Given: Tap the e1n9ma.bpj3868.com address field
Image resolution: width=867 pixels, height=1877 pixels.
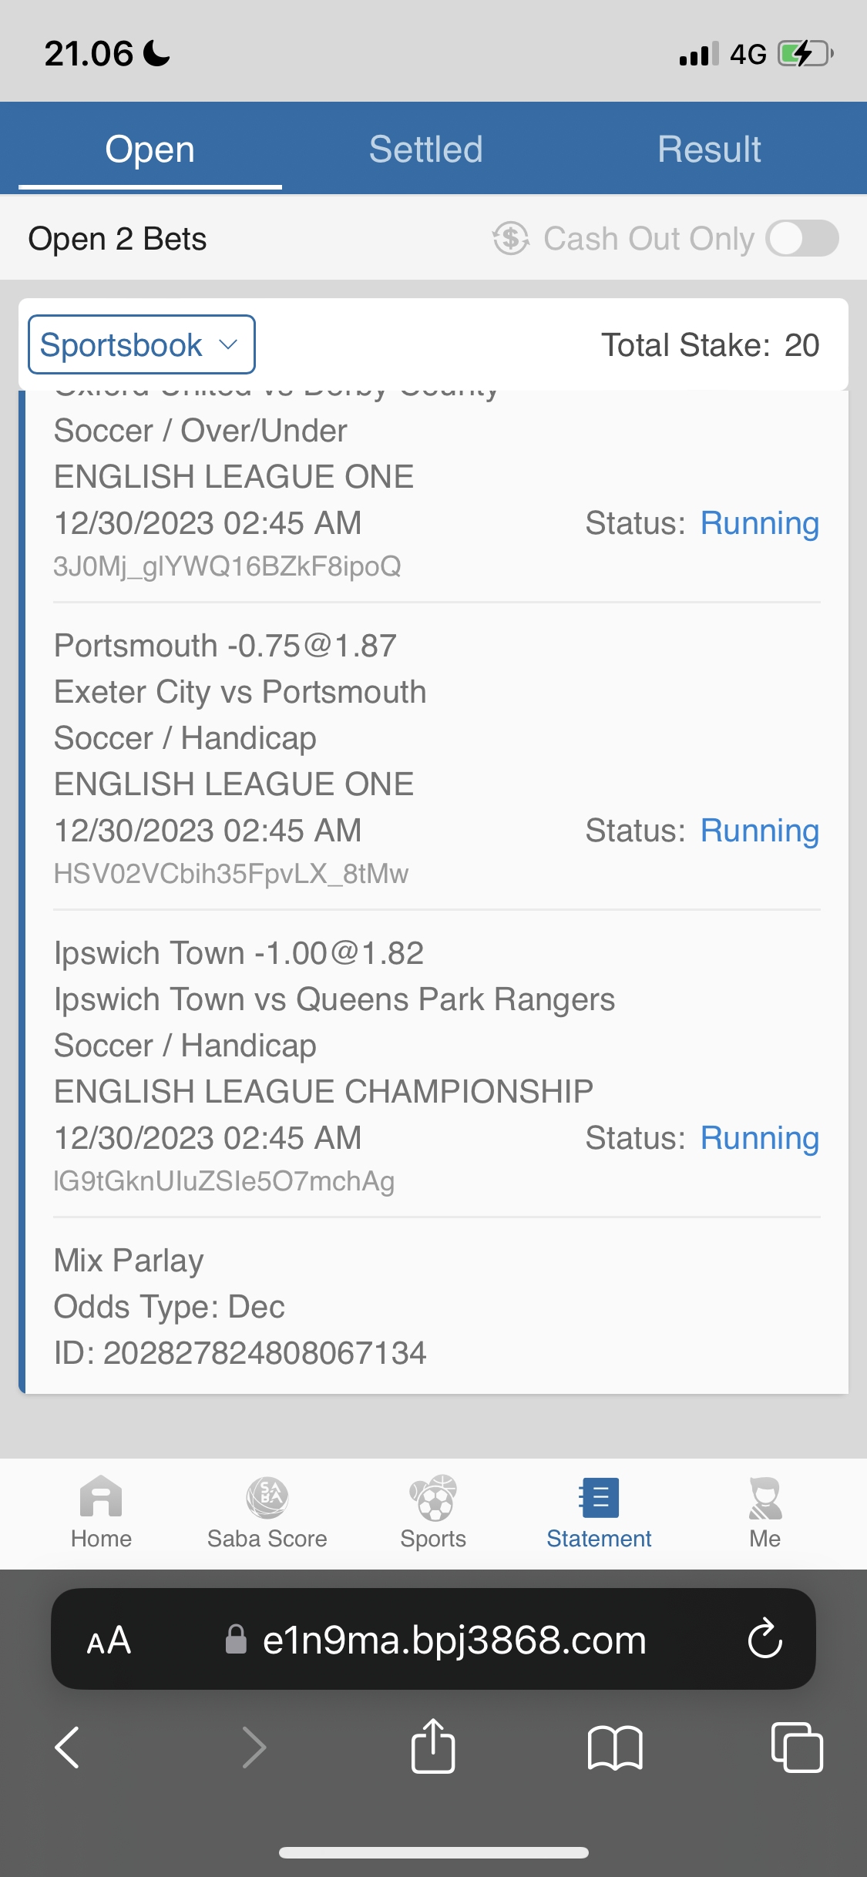Looking at the screenshot, I should 454,1640.
